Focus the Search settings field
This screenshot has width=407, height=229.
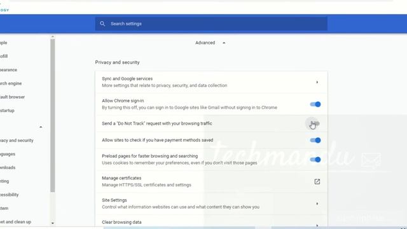[x=211, y=24]
